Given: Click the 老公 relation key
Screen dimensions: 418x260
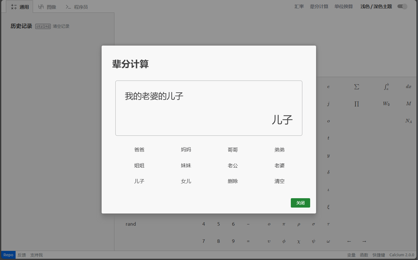Looking at the screenshot, I should click(x=233, y=165).
